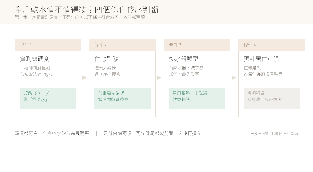Click the line 進水端好接管
The image size is (313, 172).
tap(107, 74)
